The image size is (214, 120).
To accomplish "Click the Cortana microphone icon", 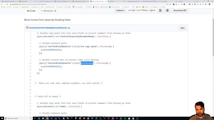I will pyautogui.click(x=31, y=118).
